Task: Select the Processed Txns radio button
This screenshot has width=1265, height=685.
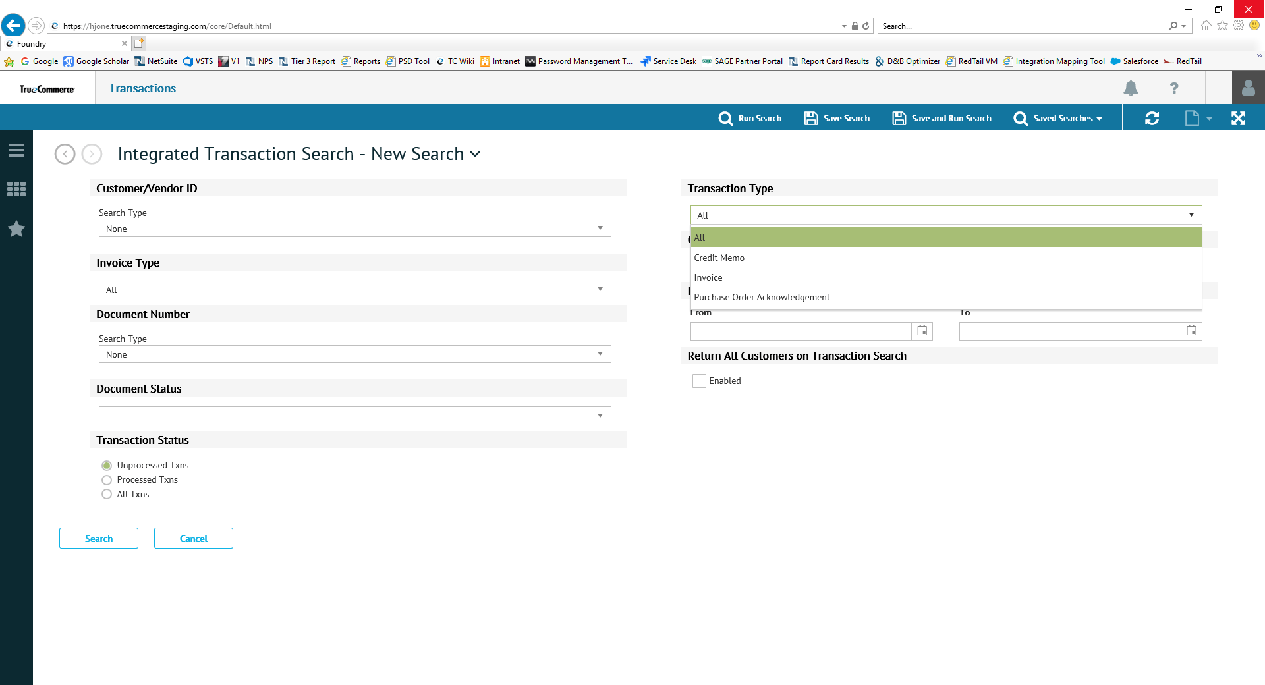Action: coord(107,480)
